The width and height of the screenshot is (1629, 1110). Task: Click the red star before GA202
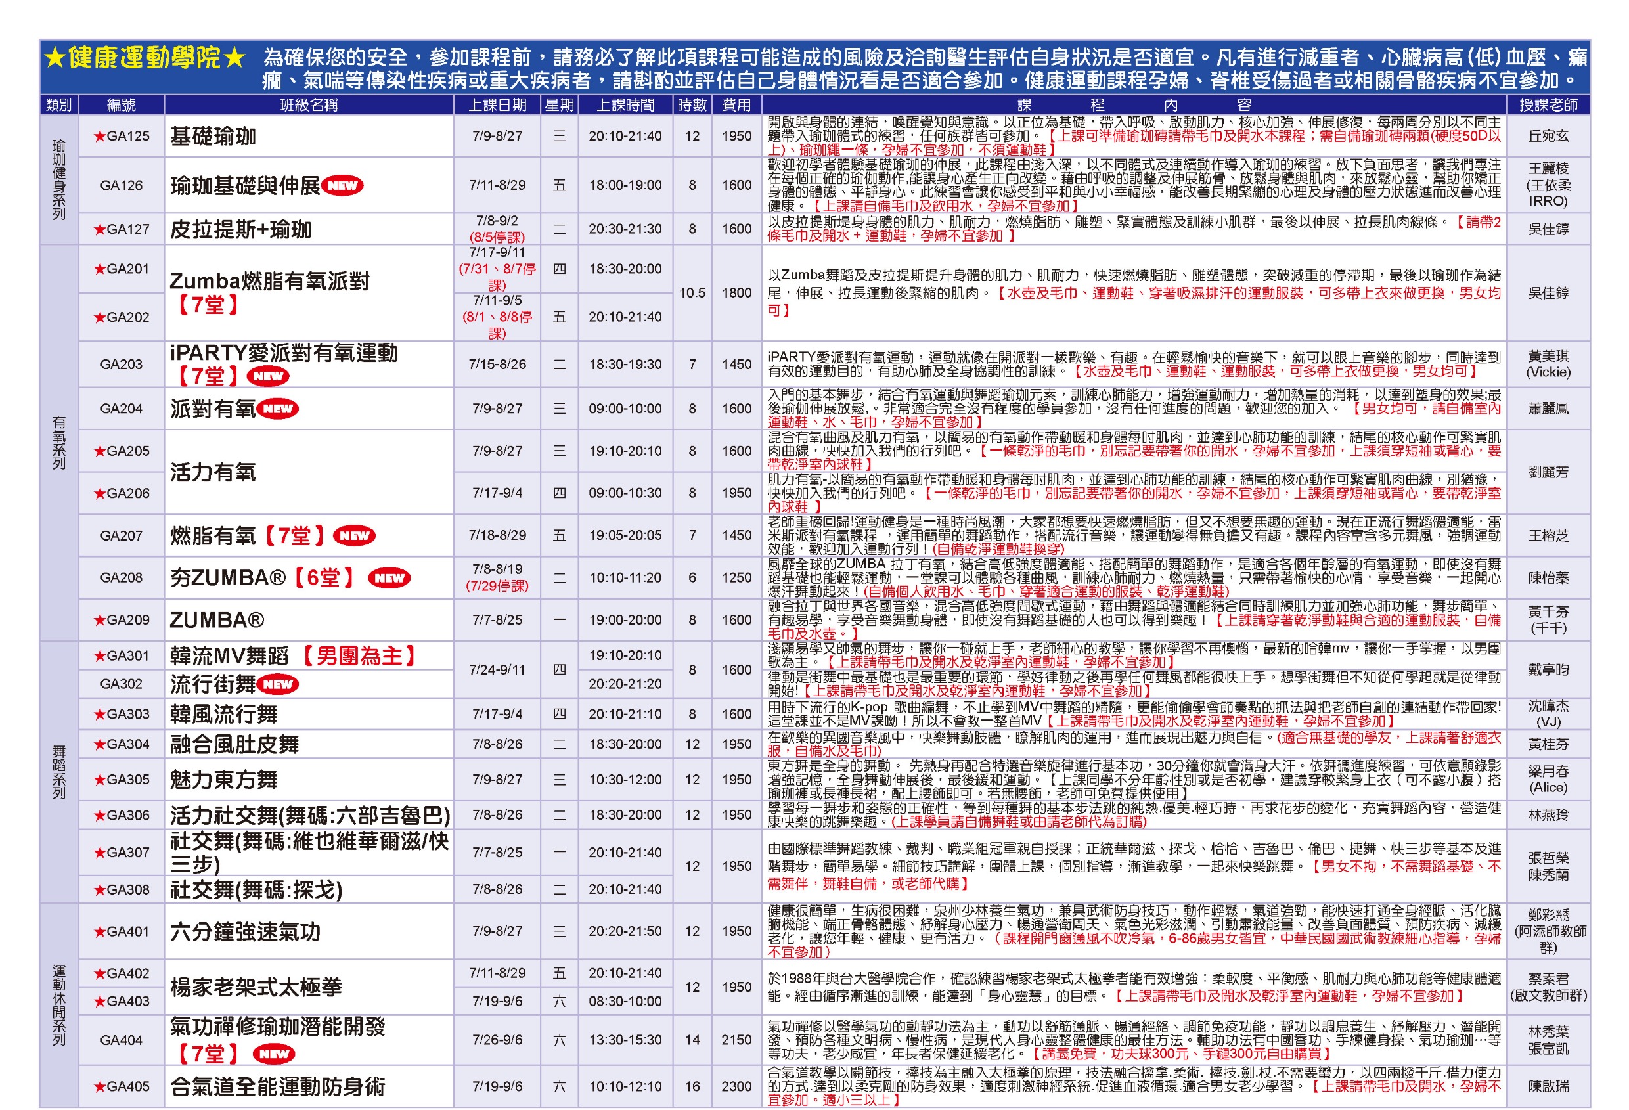point(100,317)
